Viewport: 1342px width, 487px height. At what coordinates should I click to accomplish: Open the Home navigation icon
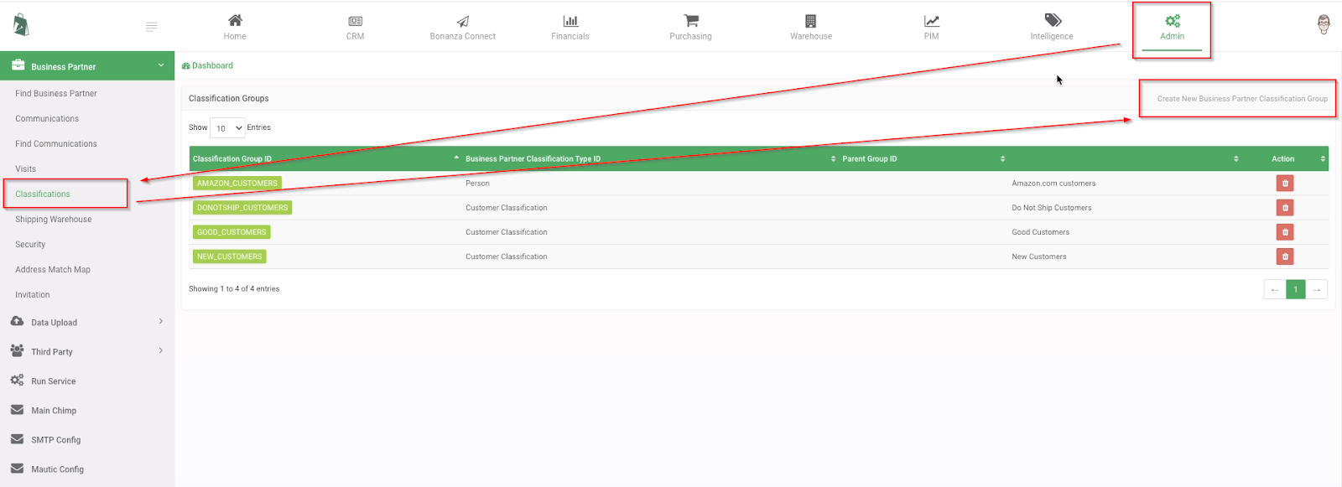[x=235, y=21]
